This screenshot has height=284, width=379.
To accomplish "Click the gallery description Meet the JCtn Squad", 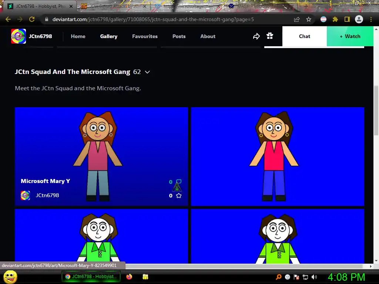I will (78, 88).
